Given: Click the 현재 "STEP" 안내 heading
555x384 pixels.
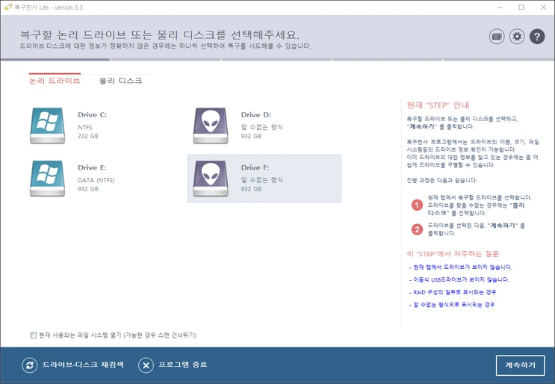Looking at the screenshot, I should click(438, 105).
